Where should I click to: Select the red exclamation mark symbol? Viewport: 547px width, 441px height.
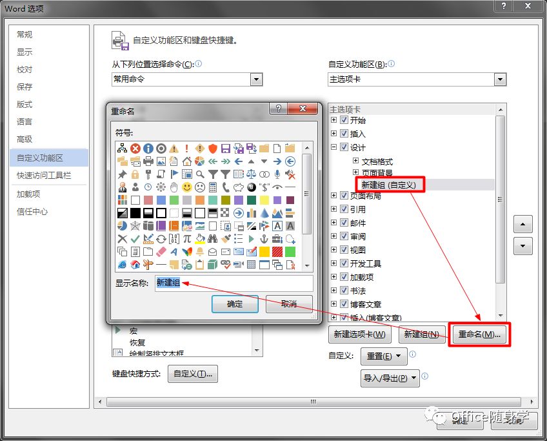(186, 149)
